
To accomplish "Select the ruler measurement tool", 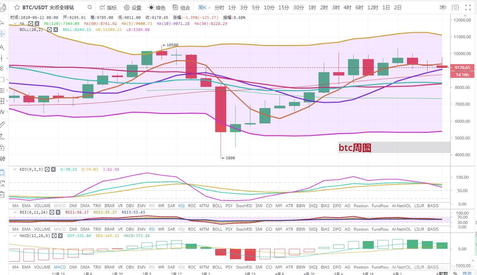I will tap(2, 124).
